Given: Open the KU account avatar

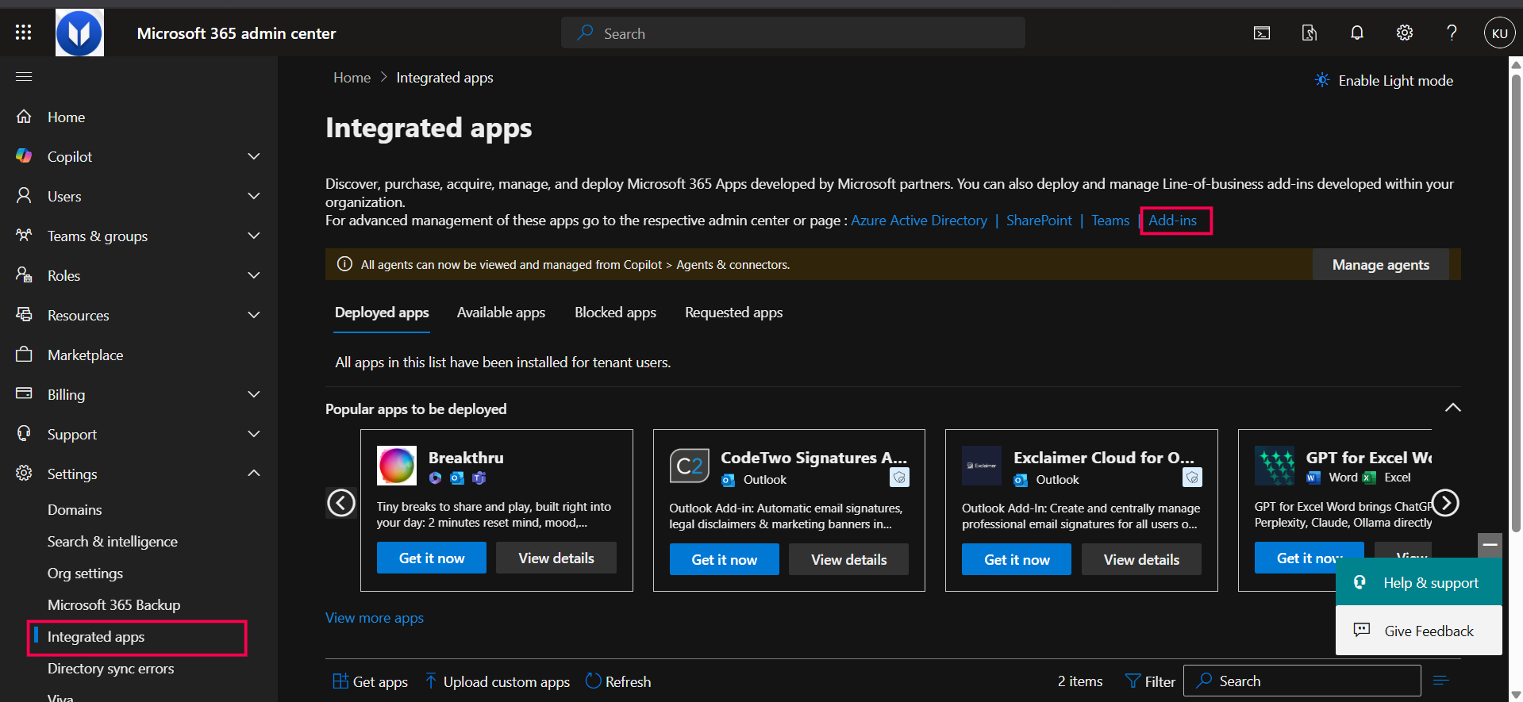Looking at the screenshot, I should 1499,33.
